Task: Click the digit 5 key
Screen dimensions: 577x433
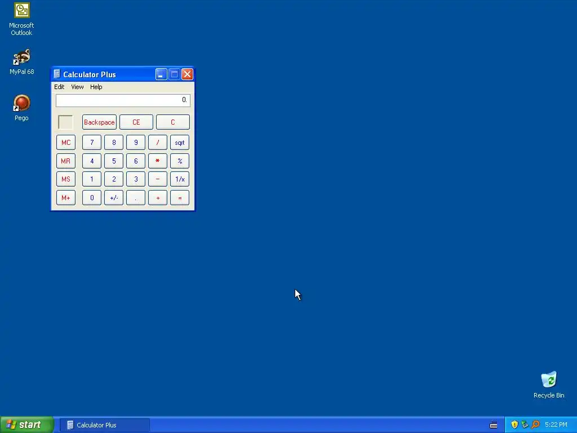Action: click(114, 161)
